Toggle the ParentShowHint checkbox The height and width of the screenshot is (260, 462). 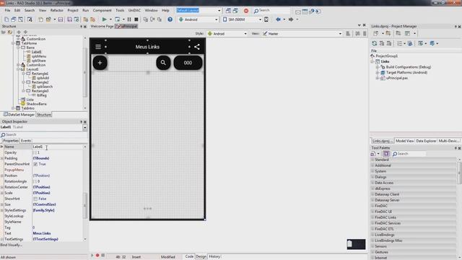35,164
